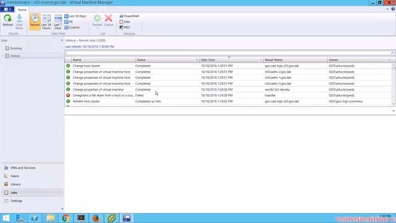Screen dimensions: 396x223
Task: Collapse the Jobs navigation pane header arrow
Action: 62,40
